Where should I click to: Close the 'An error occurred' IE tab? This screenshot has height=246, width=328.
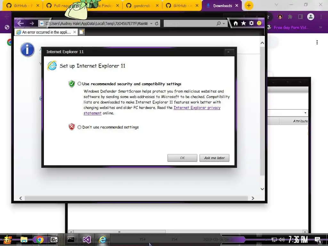coord(74,32)
